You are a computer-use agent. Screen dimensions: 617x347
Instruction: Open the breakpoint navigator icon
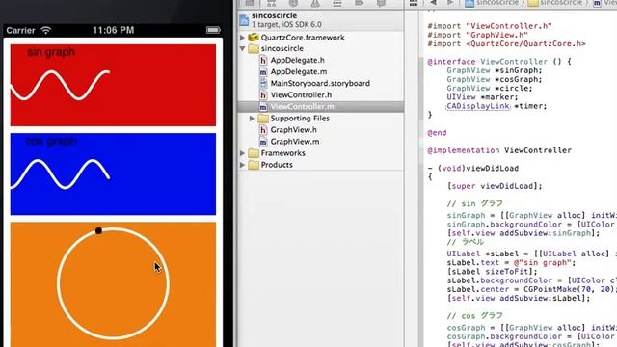[x=359, y=3]
